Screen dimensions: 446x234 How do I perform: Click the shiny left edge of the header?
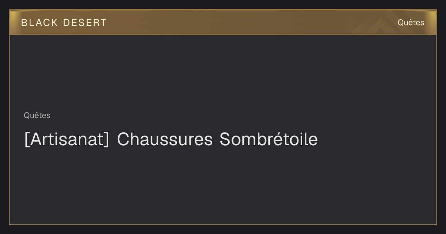(14, 22)
